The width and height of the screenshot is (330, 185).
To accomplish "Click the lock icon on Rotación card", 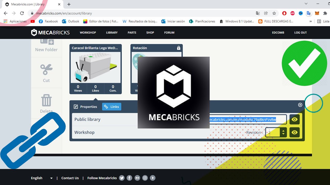I will (179, 48).
